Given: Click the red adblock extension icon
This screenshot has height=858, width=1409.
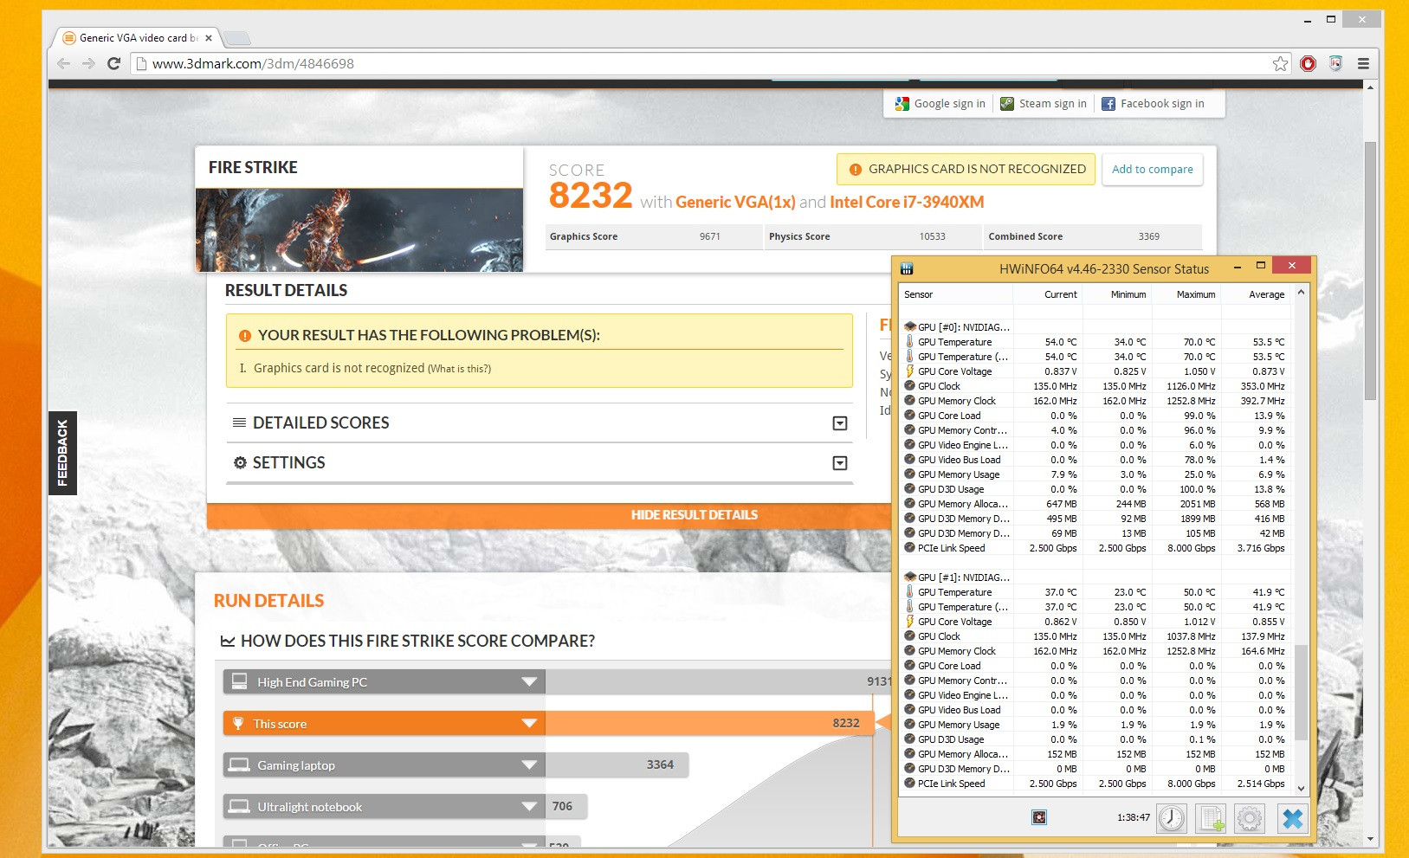Looking at the screenshot, I should click(1308, 63).
